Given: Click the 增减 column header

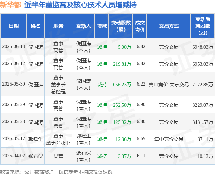Looking at the screenshot, I should tap(102, 26).
